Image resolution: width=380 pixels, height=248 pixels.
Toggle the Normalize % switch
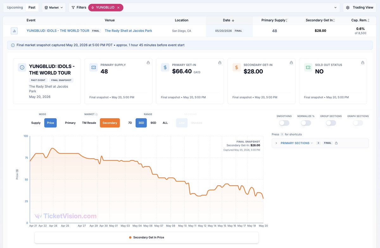tap(306, 123)
